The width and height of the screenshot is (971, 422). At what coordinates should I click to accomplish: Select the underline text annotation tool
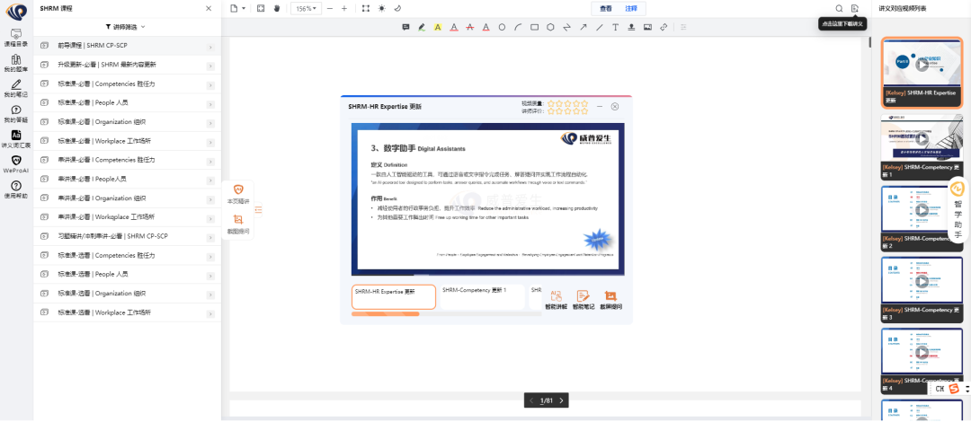(454, 27)
